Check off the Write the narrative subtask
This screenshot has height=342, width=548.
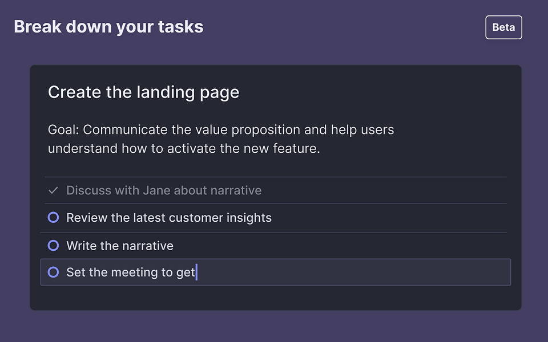pyautogui.click(x=53, y=245)
